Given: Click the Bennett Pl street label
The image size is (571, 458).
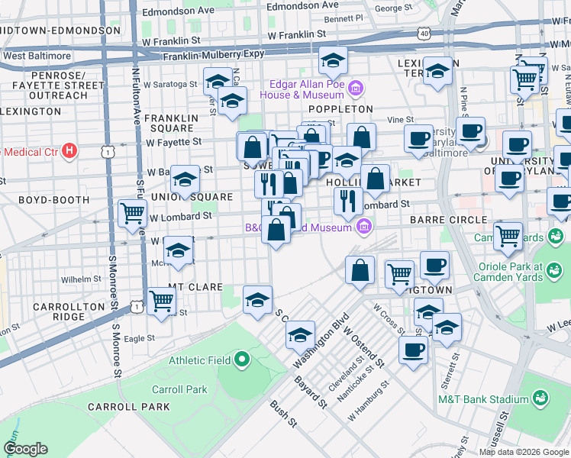Looking at the screenshot, I should tap(344, 19).
